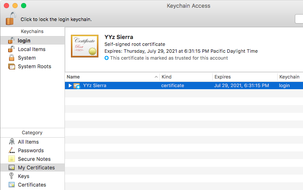Click 'Click to lock the login keychain' text
303x190 pixels.
click(x=56, y=19)
